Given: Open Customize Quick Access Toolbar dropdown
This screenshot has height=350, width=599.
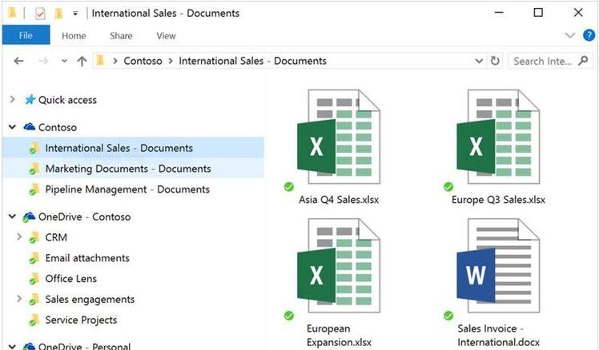Looking at the screenshot, I should click(x=75, y=14).
